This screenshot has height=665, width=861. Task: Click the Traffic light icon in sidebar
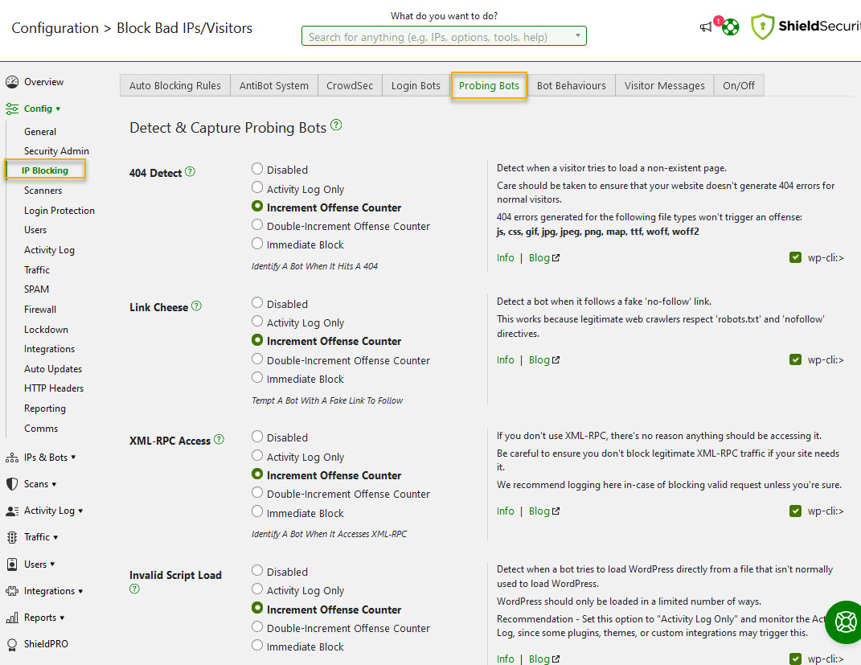pos(11,536)
